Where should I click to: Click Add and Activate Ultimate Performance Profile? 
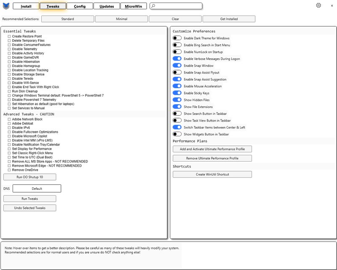click(x=212, y=149)
